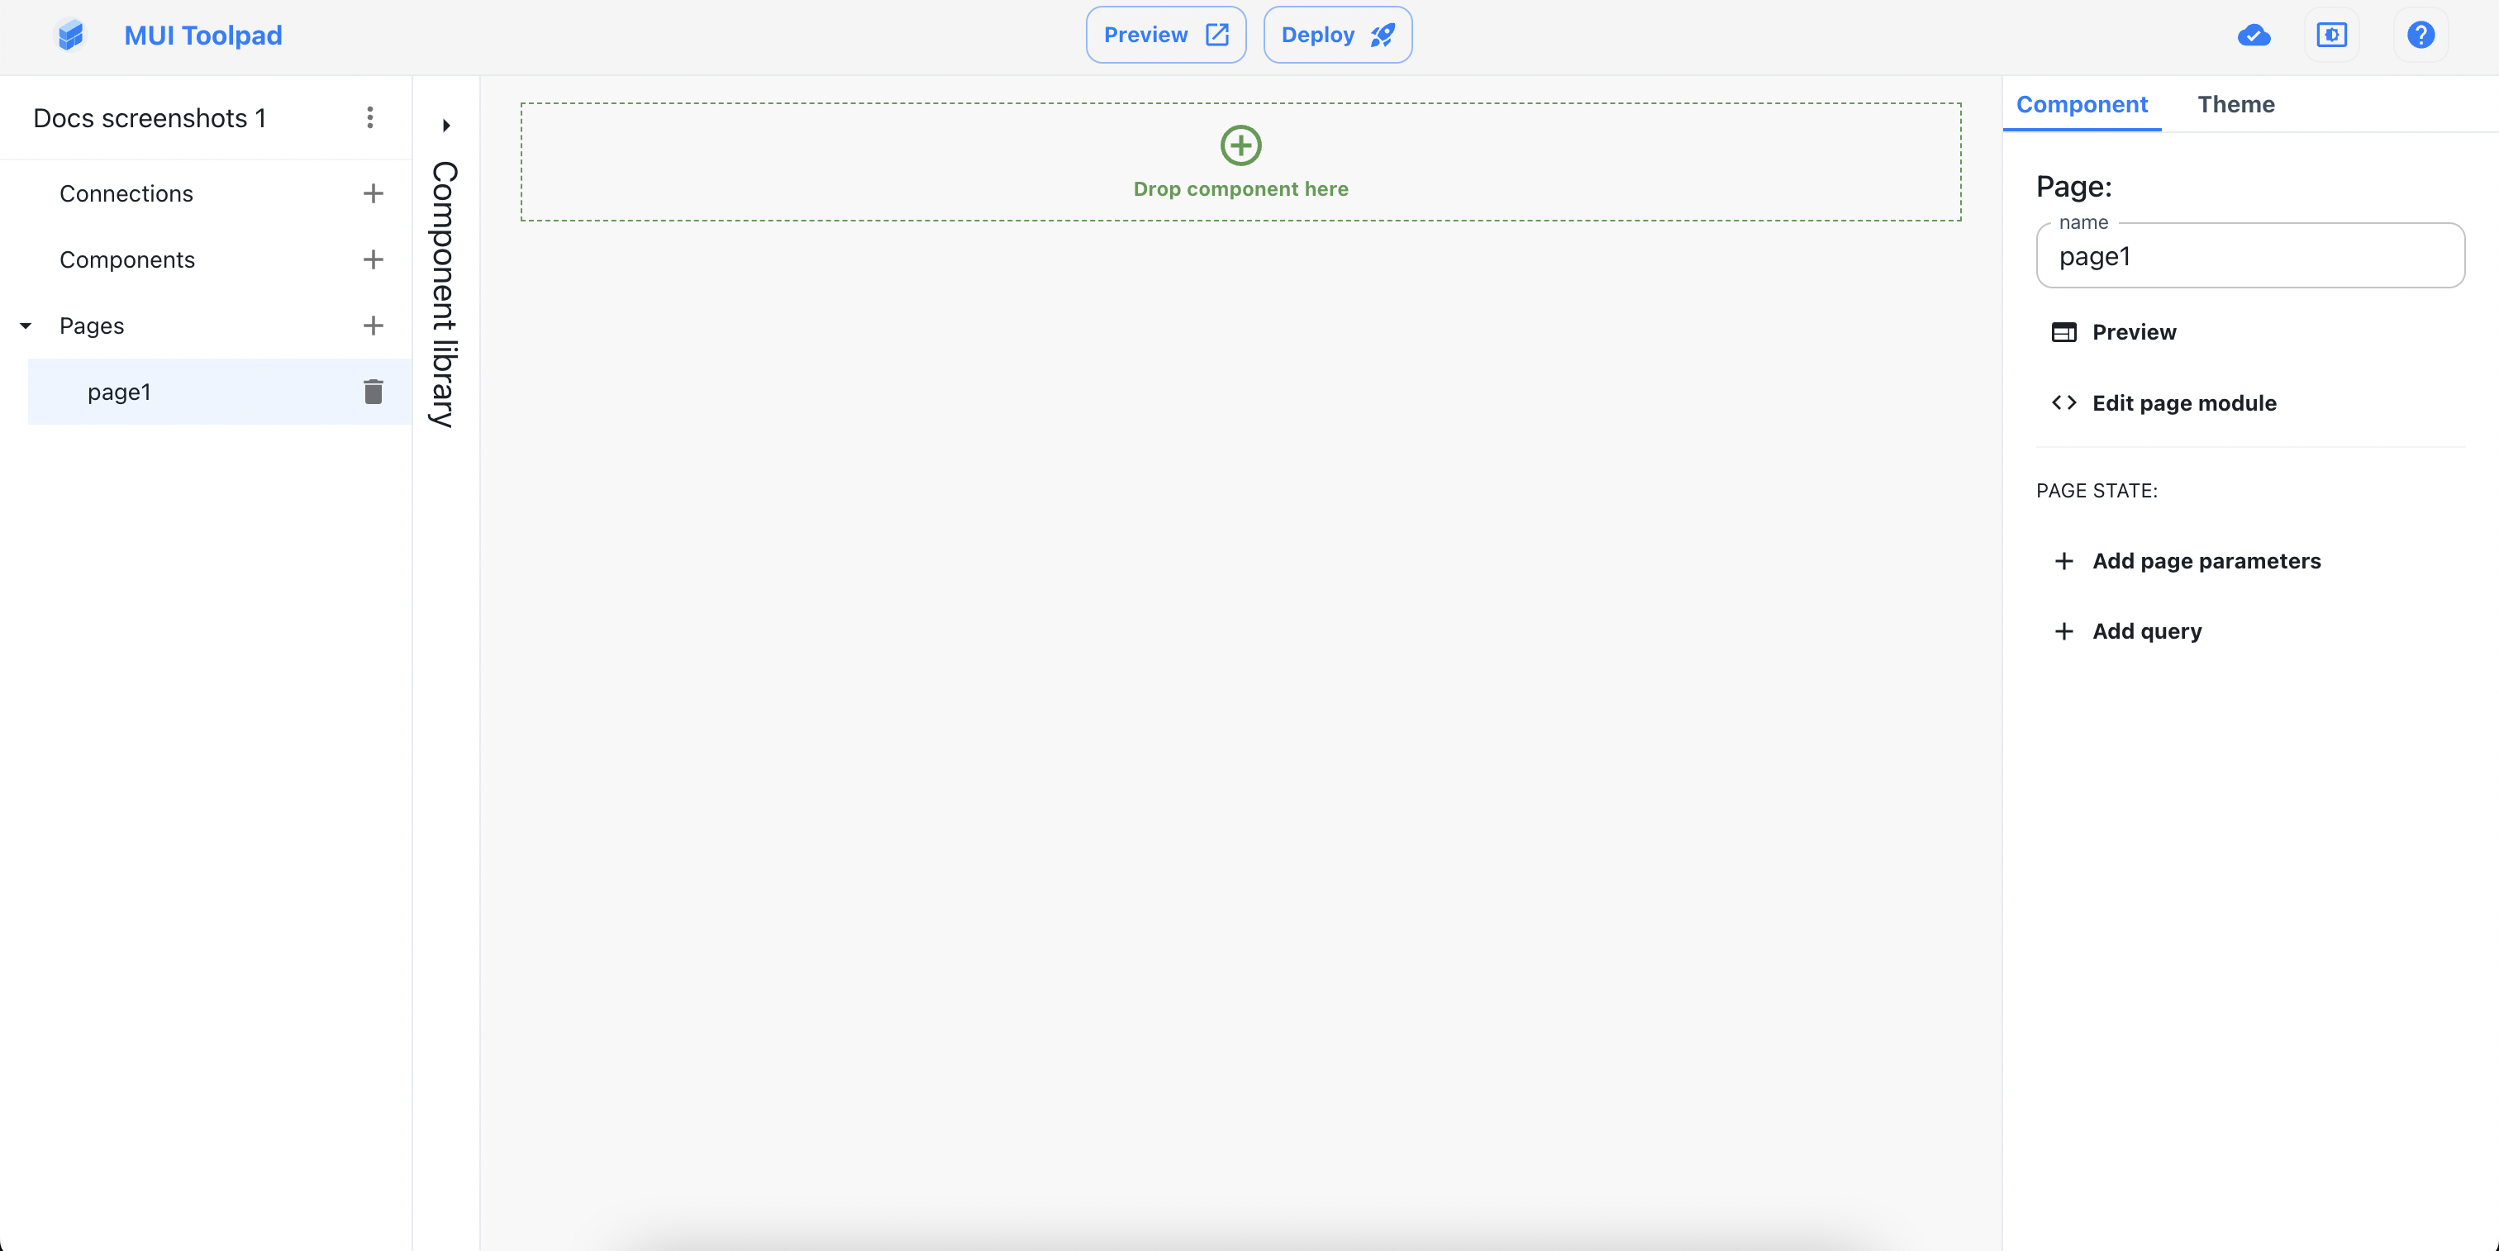Image resolution: width=2499 pixels, height=1251 pixels.
Task: Toggle visibility of page1 delete icon
Action: pos(372,391)
